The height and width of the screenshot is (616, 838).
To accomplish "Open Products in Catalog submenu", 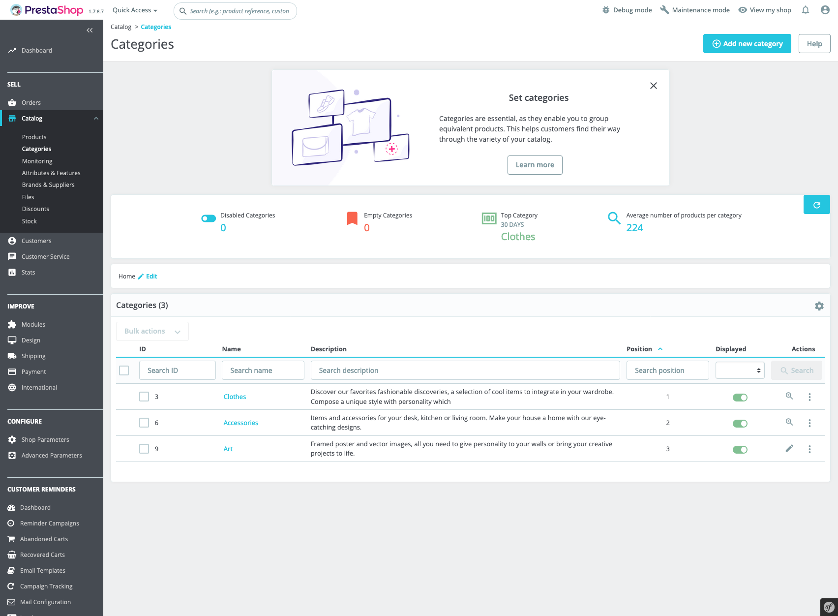I will [x=34, y=137].
